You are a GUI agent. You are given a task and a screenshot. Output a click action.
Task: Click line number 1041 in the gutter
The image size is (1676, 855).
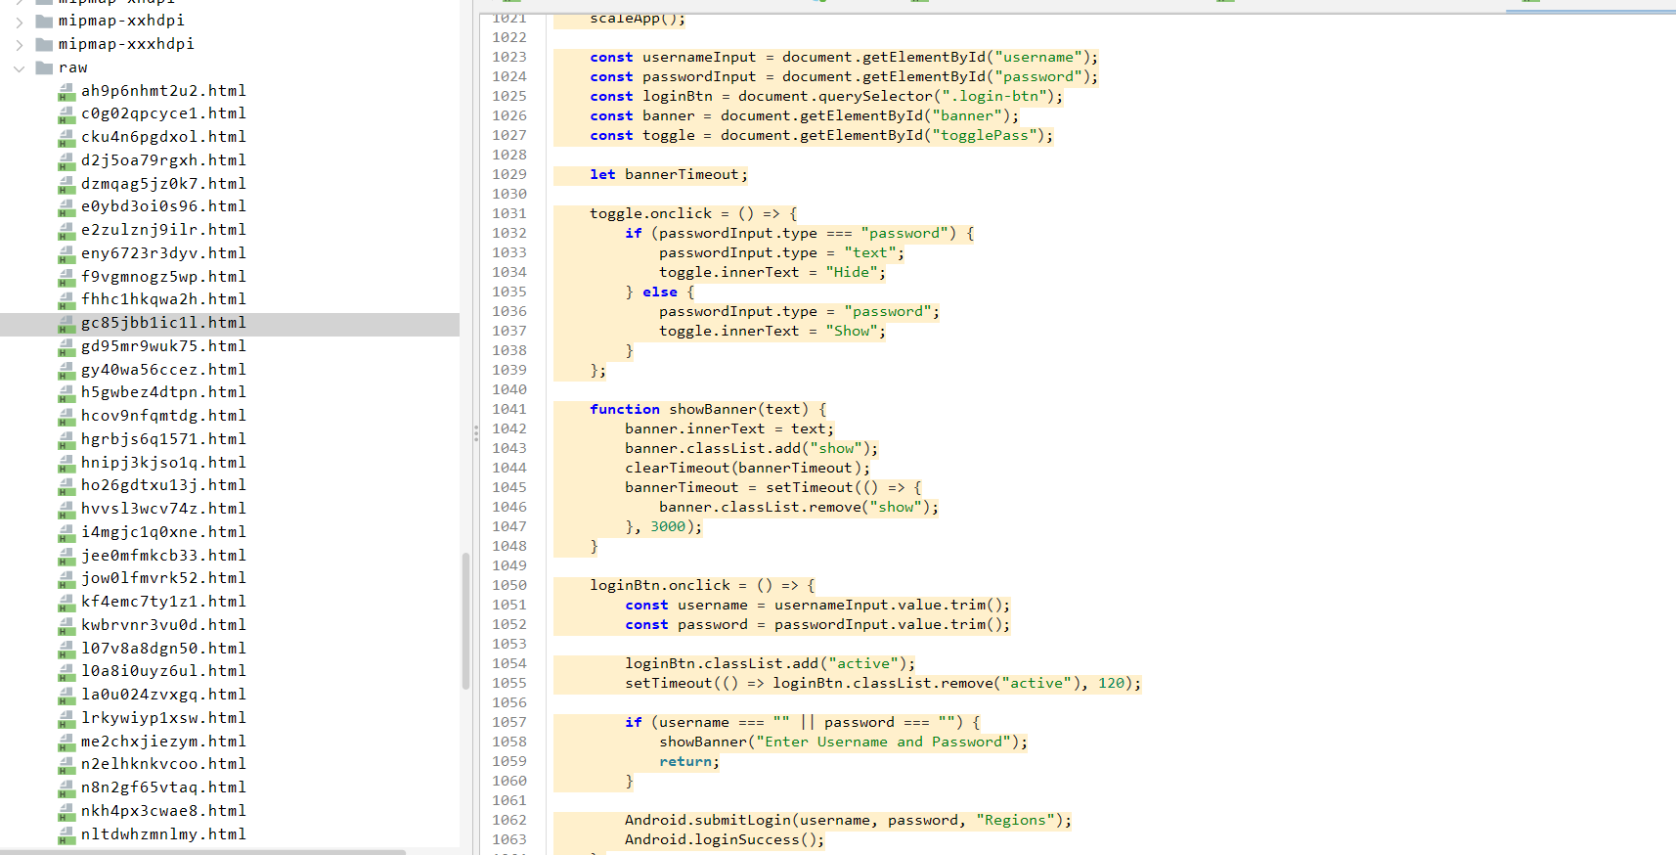(x=509, y=409)
